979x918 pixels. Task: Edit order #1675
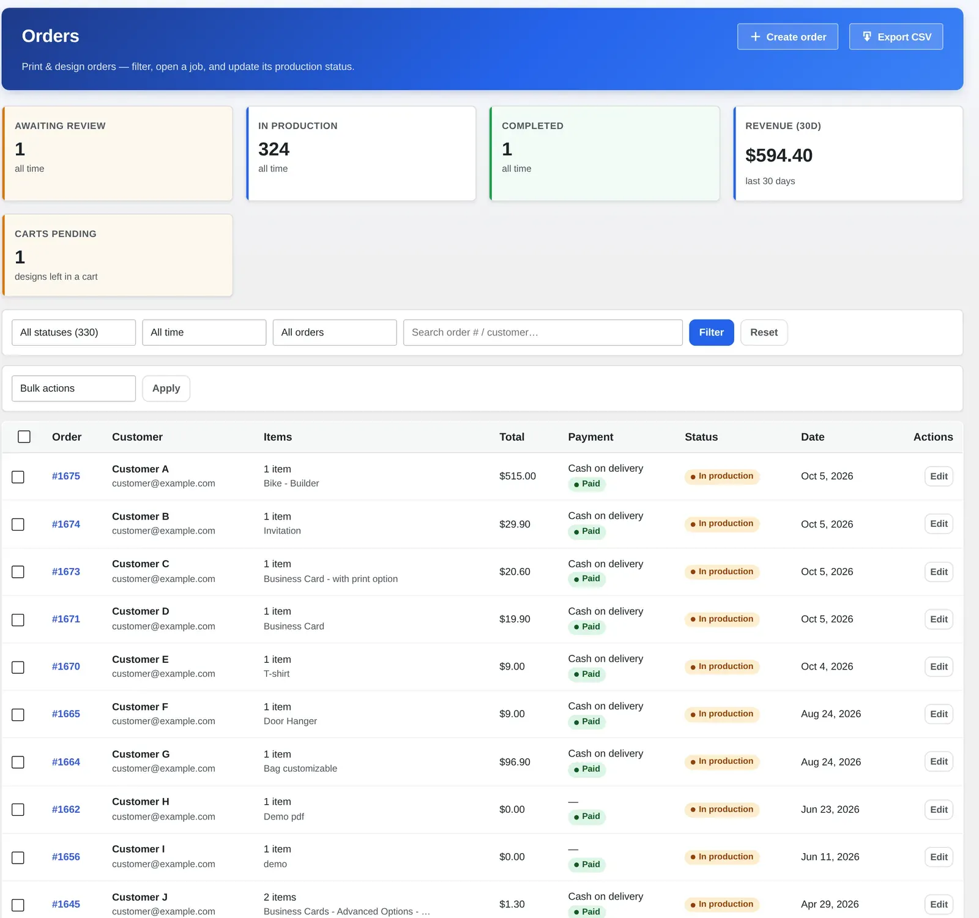[x=939, y=476]
